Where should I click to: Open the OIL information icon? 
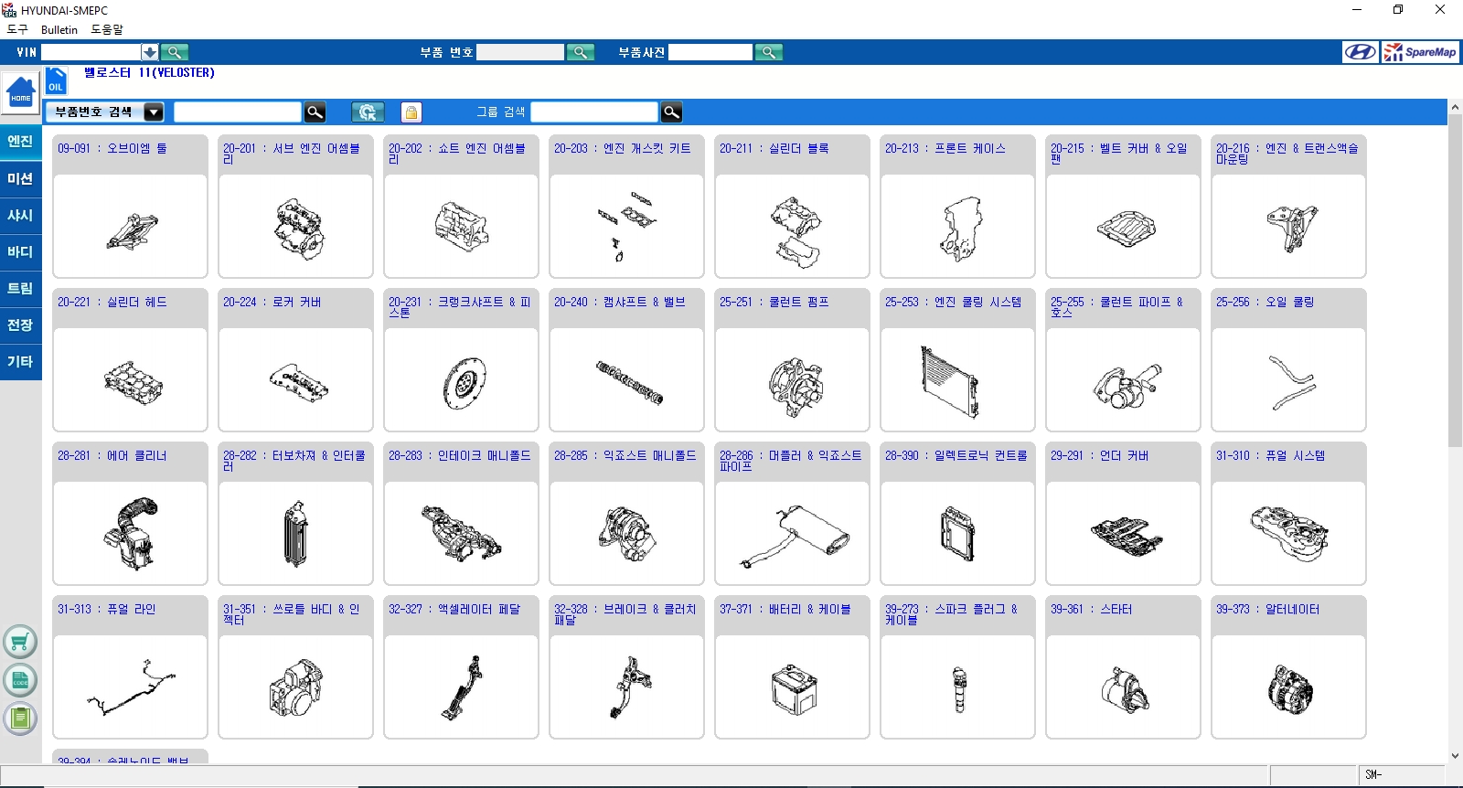click(56, 81)
